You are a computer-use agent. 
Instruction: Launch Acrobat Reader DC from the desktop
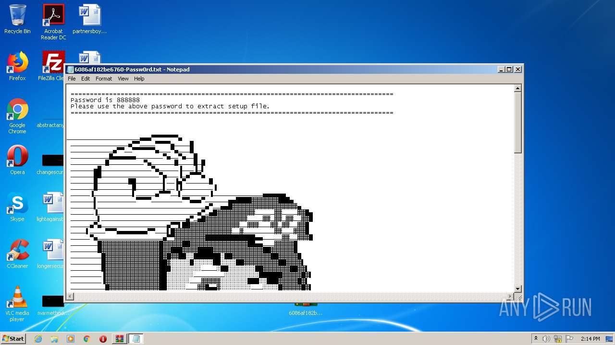(x=53, y=22)
